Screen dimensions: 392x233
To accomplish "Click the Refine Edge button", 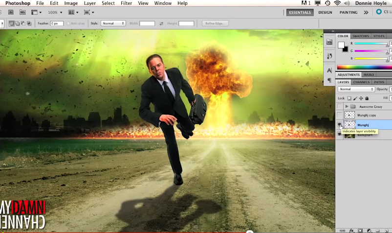I will coord(215,23).
